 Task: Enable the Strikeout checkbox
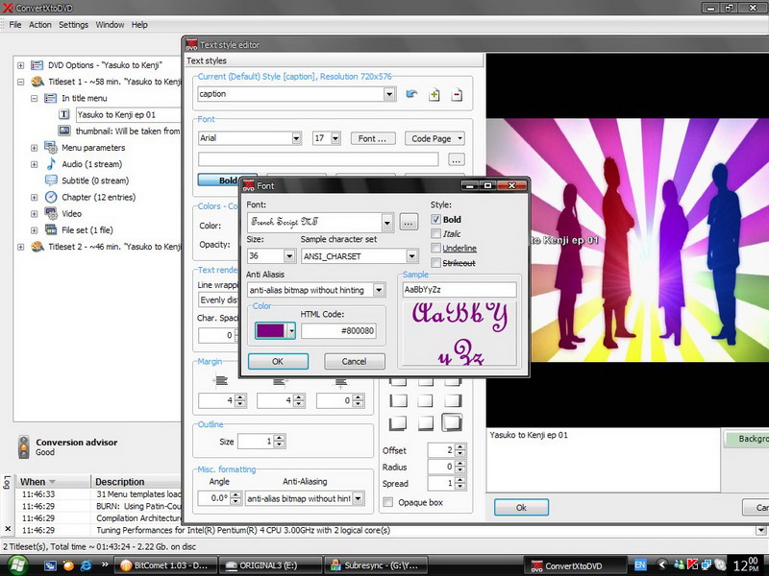(x=435, y=262)
